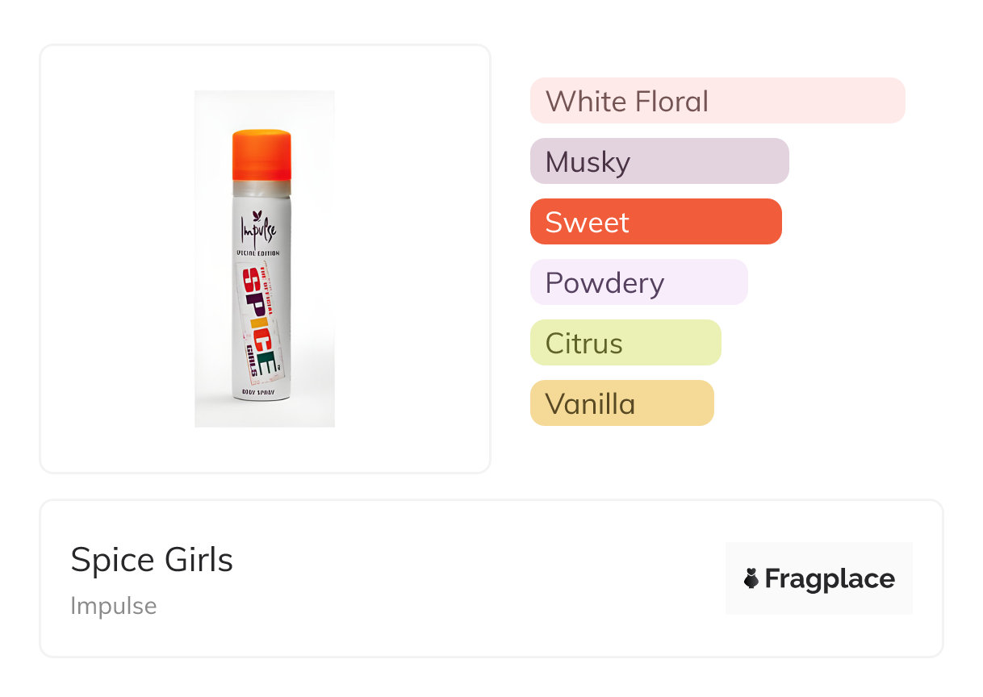Click the Fragplace perfume bottle logo icon
The image size is (983, 697).
click(751, 578)
